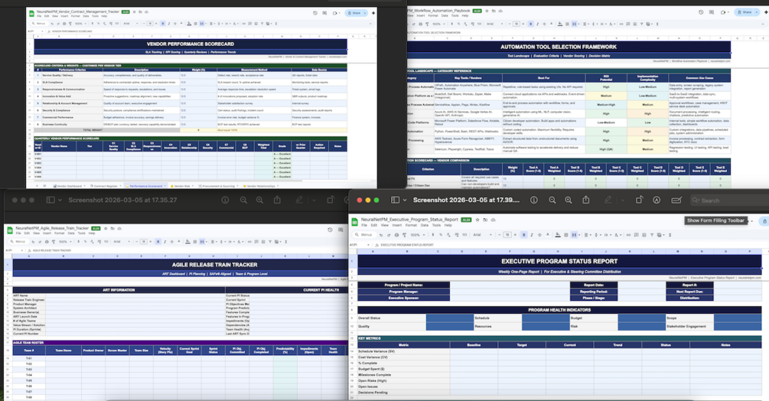Click insert comment in Agile Release Train toolbar
769x401 pixels.
point(256,242)
